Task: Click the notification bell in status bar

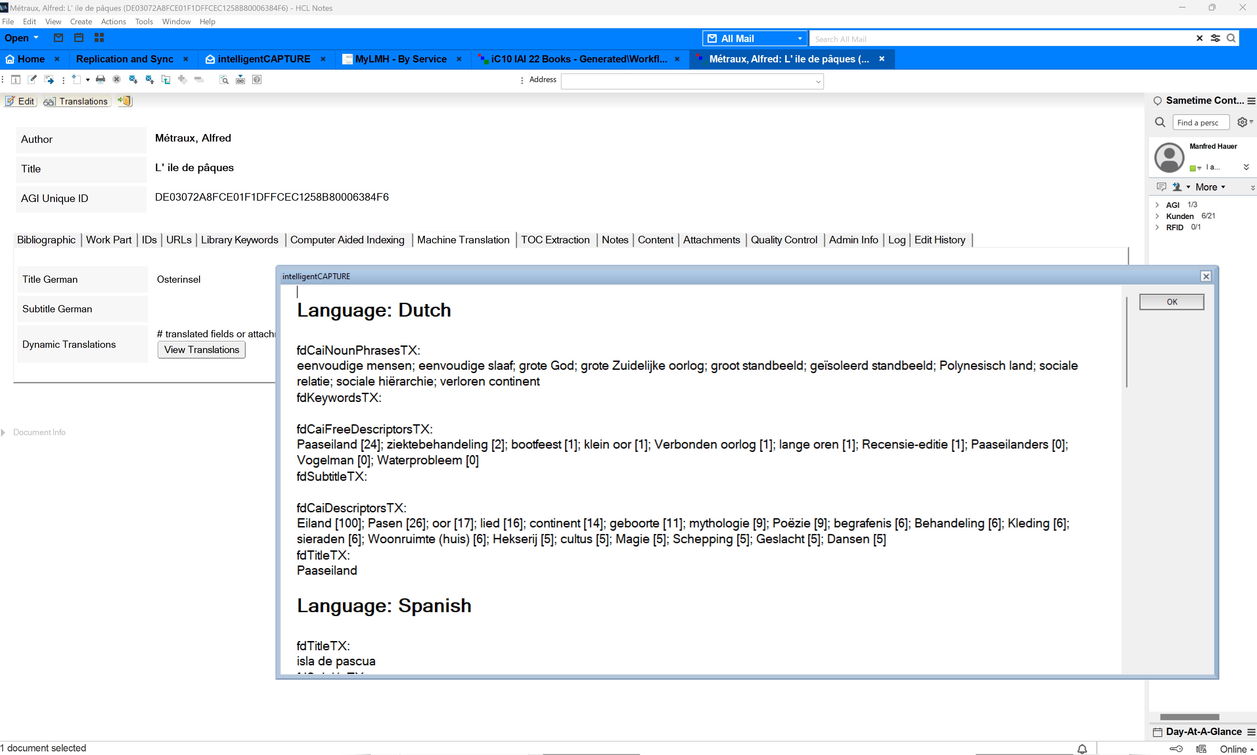Action: tap(1082, 748)
